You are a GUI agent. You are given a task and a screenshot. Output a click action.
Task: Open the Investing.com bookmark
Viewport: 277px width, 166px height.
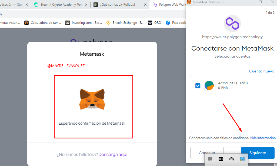click(84, 23)
